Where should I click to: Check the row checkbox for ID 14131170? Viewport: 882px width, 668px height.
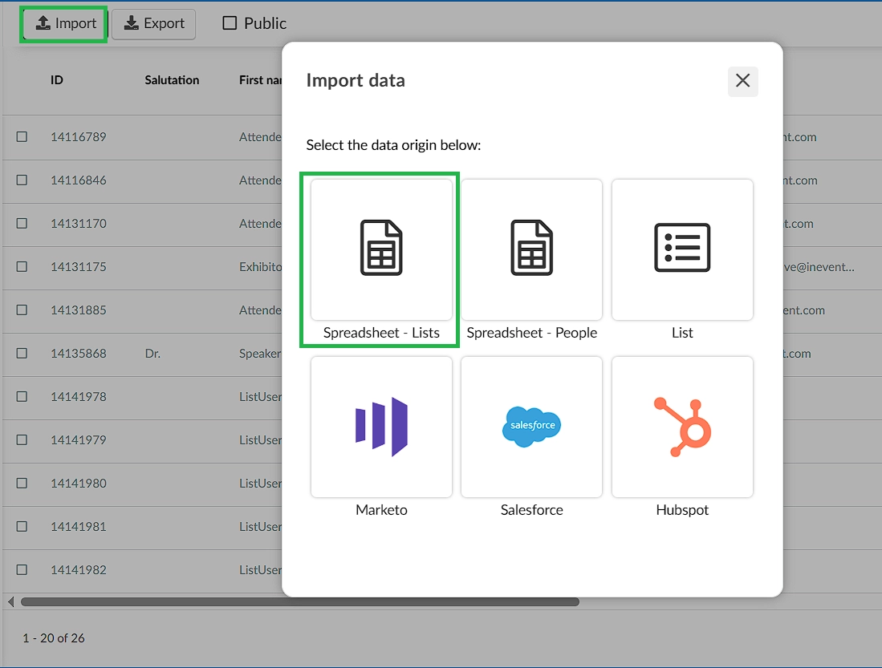point(22,223)
